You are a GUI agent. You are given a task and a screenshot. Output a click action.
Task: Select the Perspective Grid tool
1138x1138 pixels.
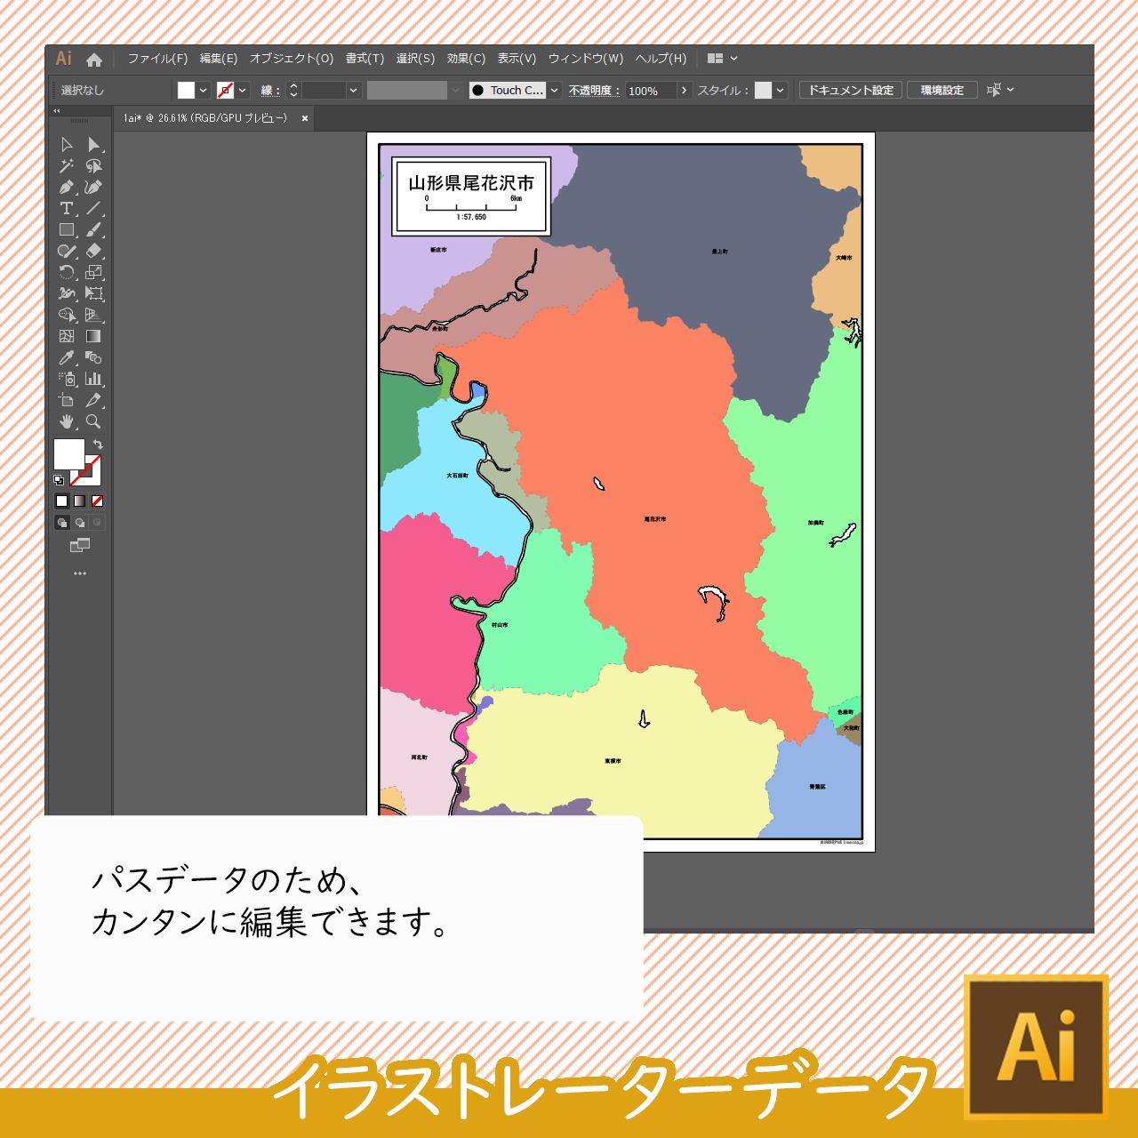point(93,316)
